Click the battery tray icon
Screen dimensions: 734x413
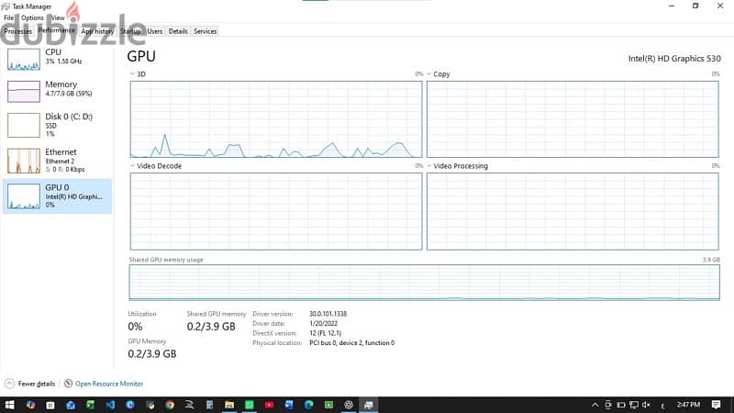(621, 405)
